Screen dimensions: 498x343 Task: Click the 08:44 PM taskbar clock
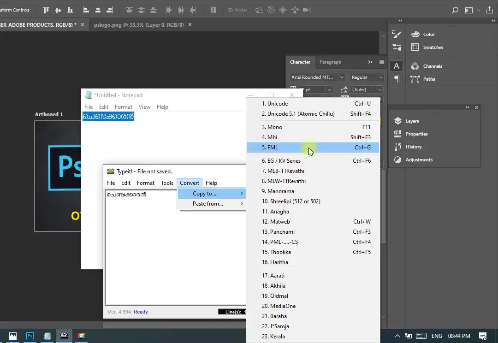tap(459, 336)
